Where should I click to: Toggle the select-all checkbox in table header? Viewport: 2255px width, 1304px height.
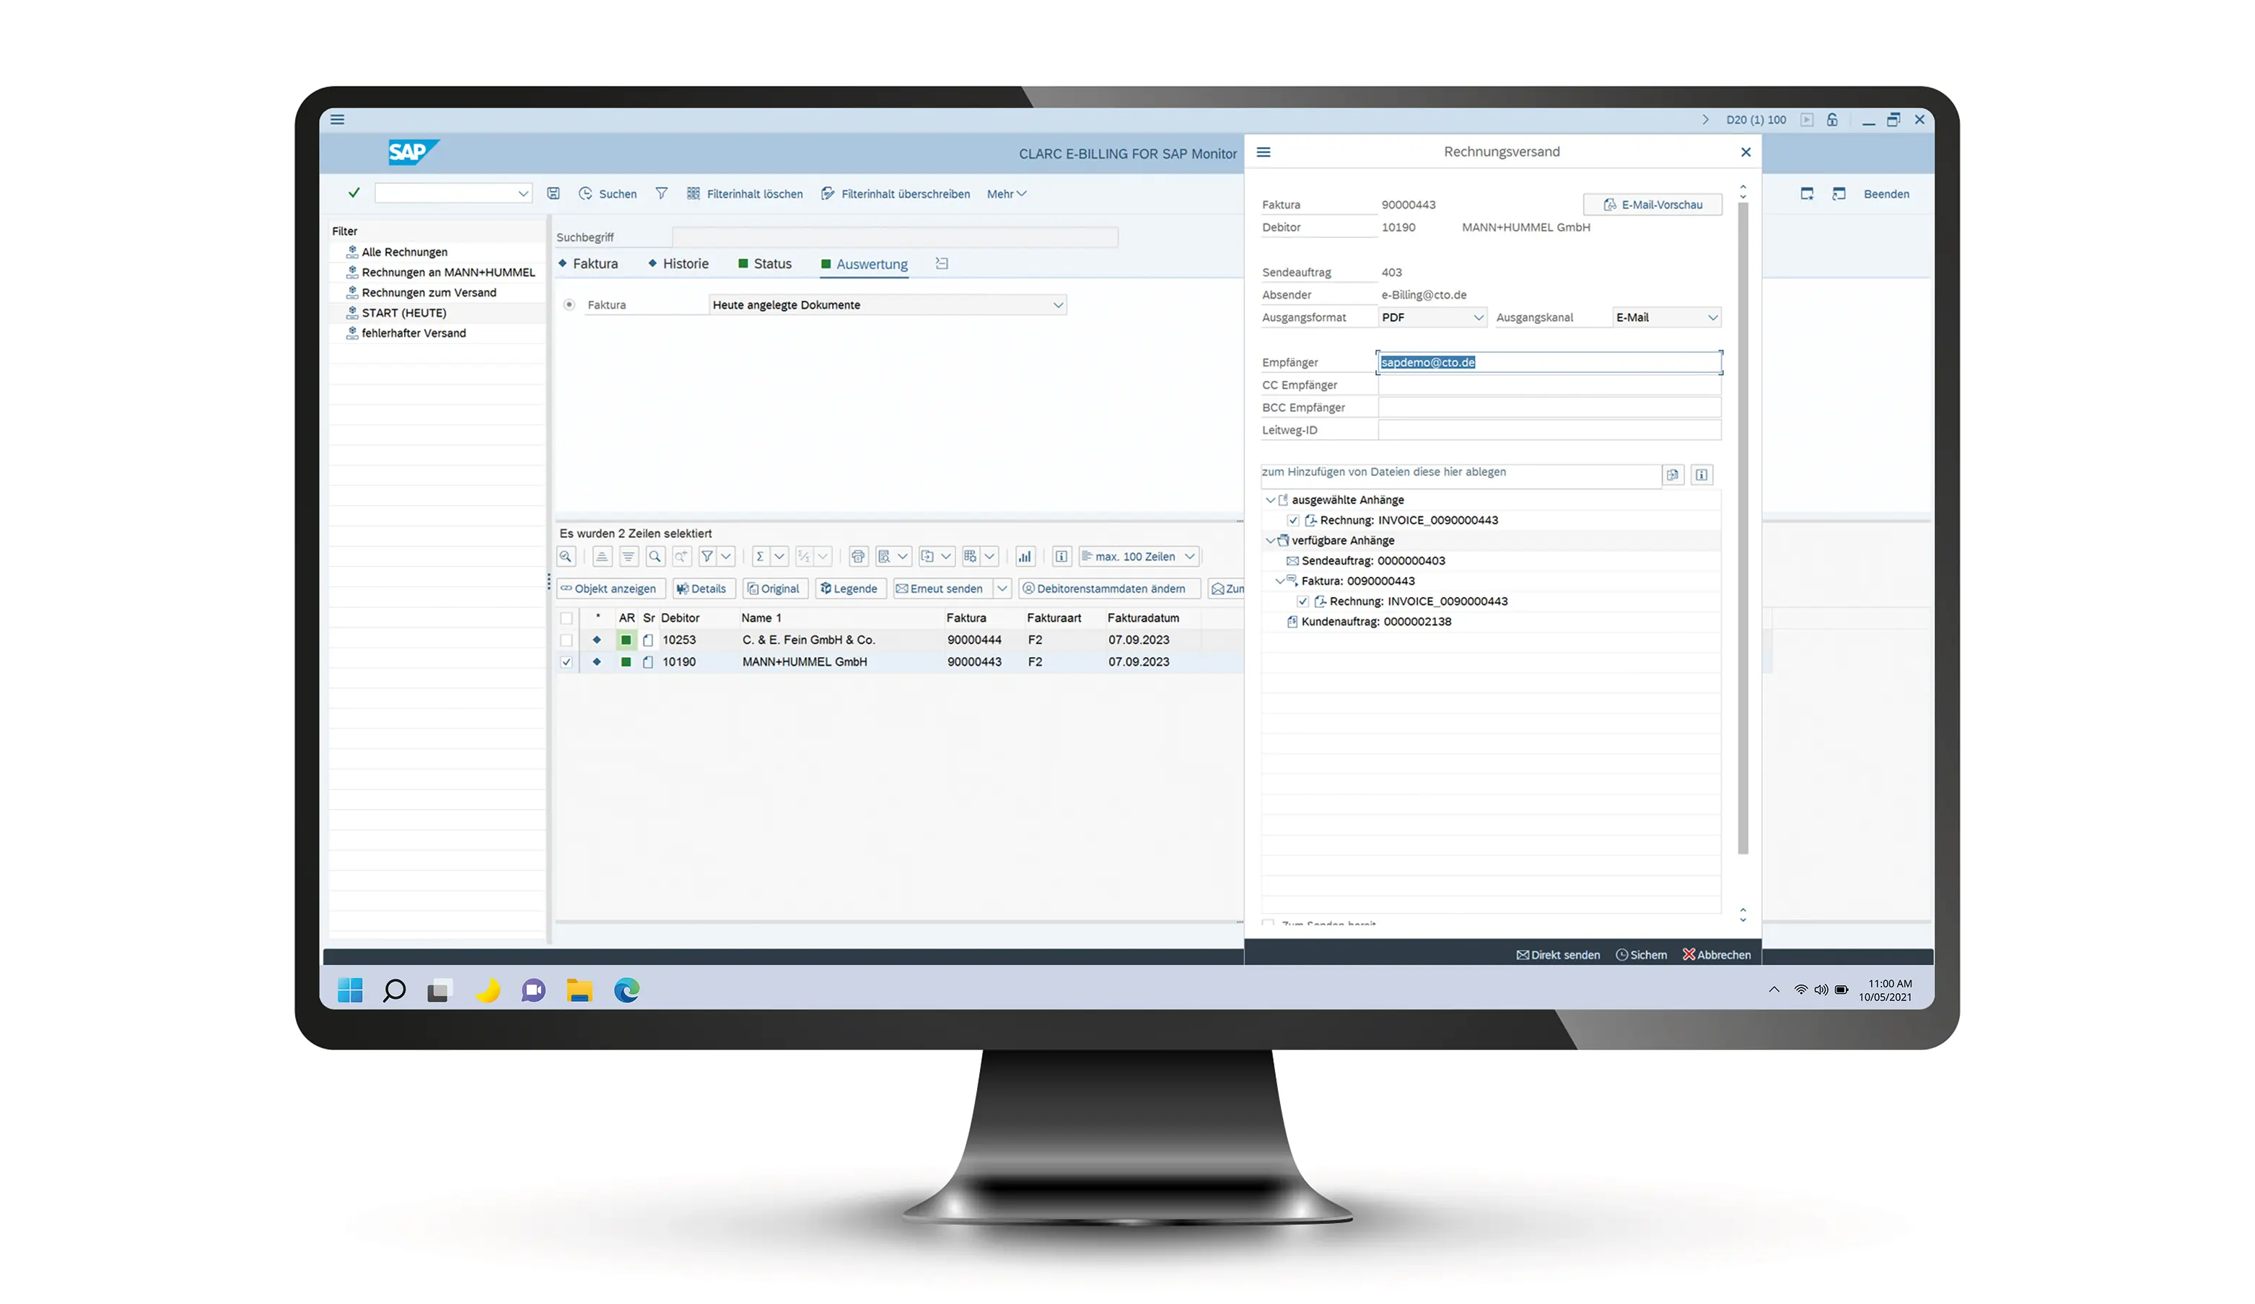click(566, 618)
